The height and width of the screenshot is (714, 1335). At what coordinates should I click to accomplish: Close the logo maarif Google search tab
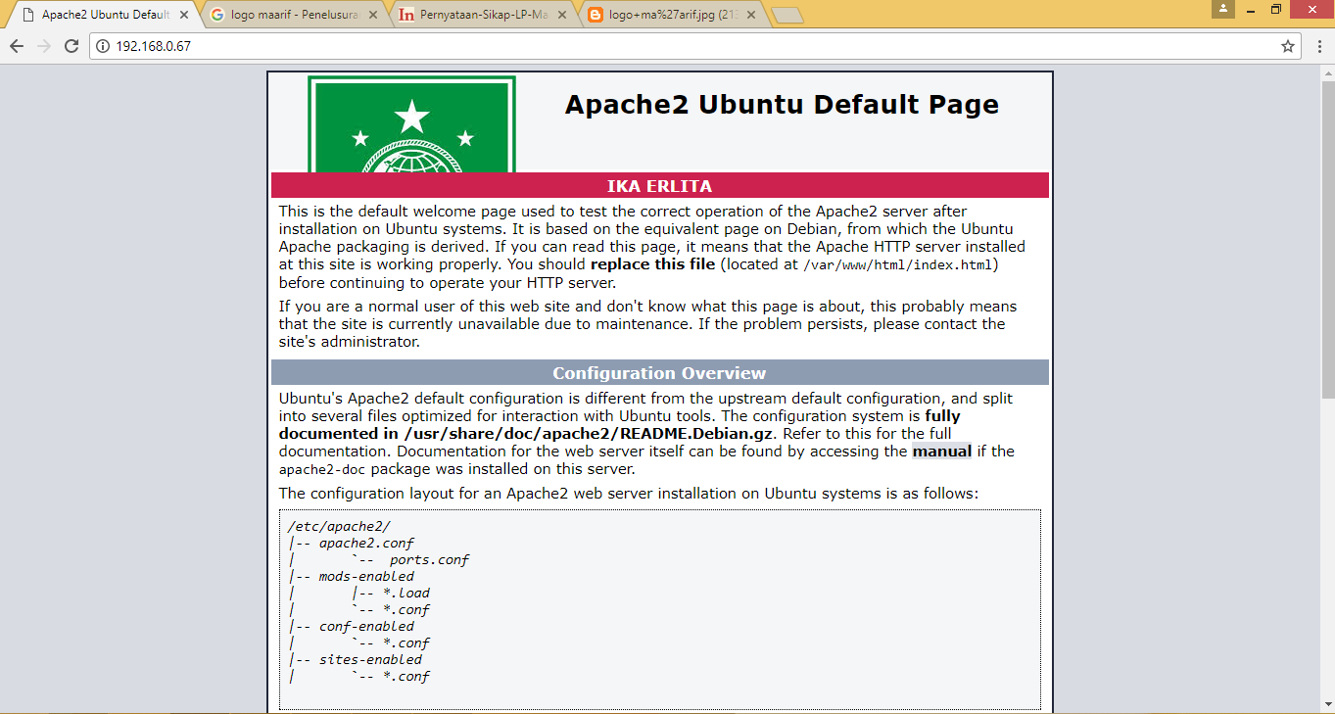[374, 15]
